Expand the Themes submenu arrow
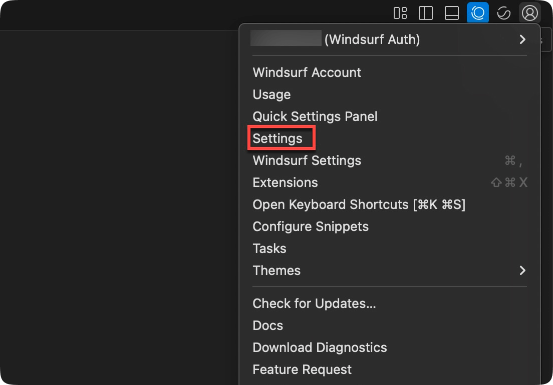 click(x=522, y=270)
